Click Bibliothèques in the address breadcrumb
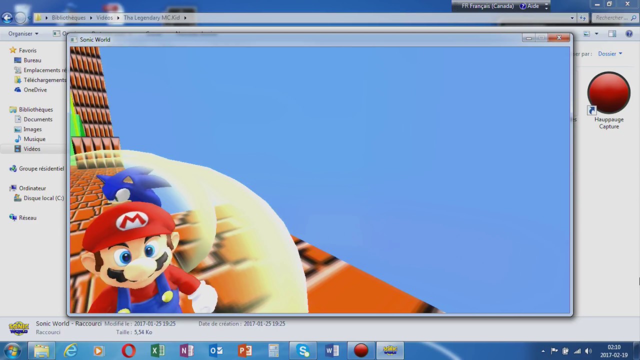Viewport: 640px width, 360px height. [x=69, y=18]
